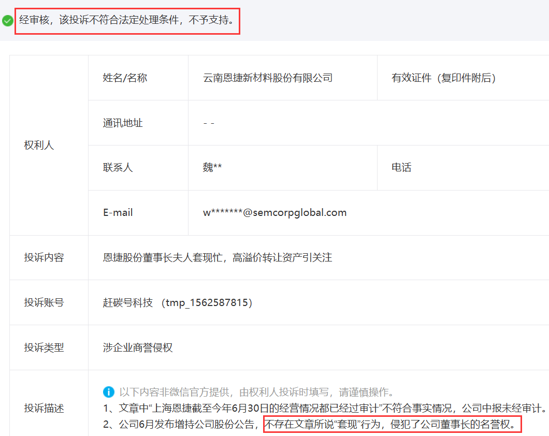Select description line 2 about 增持公司股份公告
This screenshot has width=549, height=436.
click(310, 425)
